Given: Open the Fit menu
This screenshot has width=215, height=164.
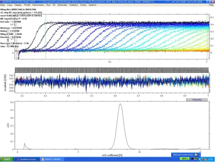Looking at the screenshot, I should (x=54, y=5).
